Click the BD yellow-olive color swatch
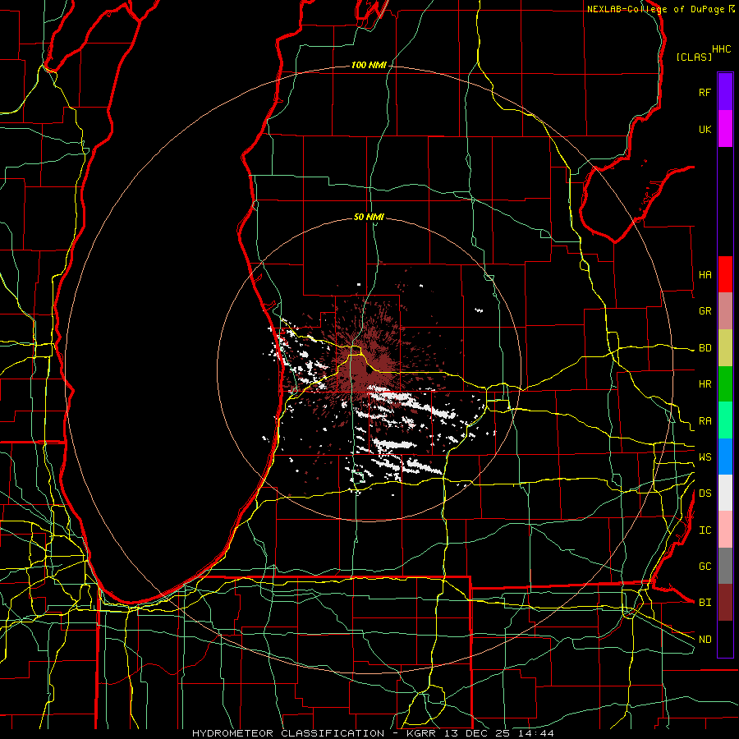Screen dimensions: 739x739 pos(725,348)
